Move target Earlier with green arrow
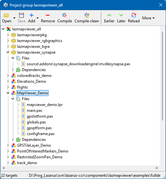This screenshot has height=179, width=166. point(109,18)
